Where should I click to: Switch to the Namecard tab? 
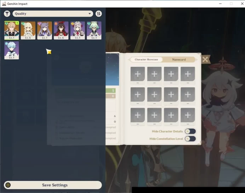point(179,60)
